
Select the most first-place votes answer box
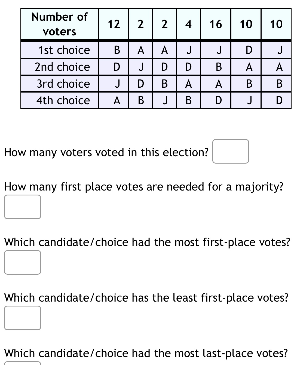23,262
